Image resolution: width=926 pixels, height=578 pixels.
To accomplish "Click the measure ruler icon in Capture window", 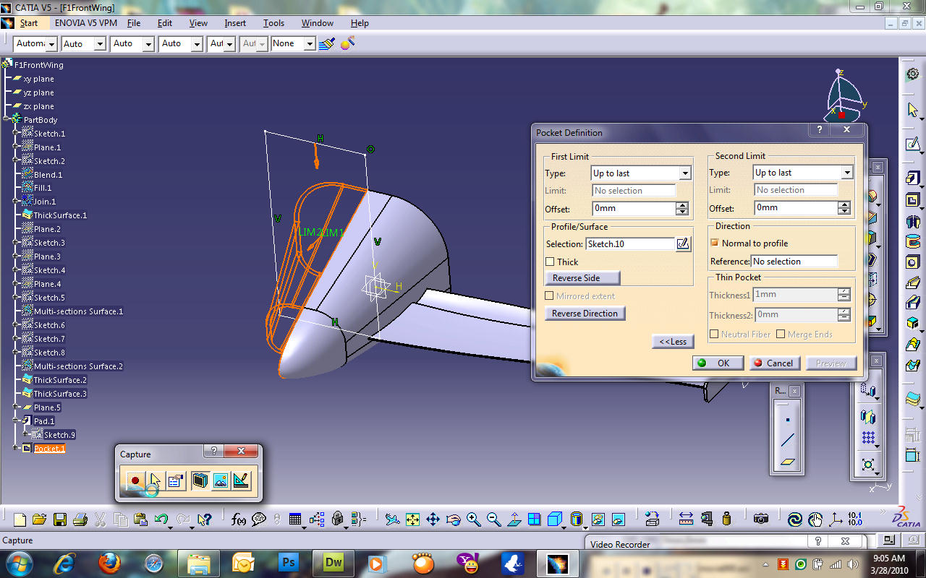I will (x=241, y=480).
